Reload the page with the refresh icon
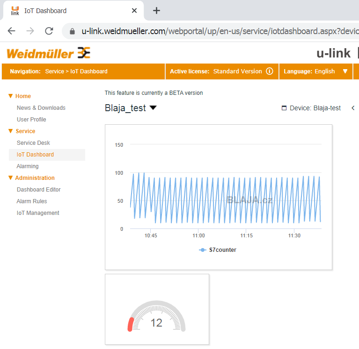Viewport: 359px width, 349px height. click(x=49, y=31)
